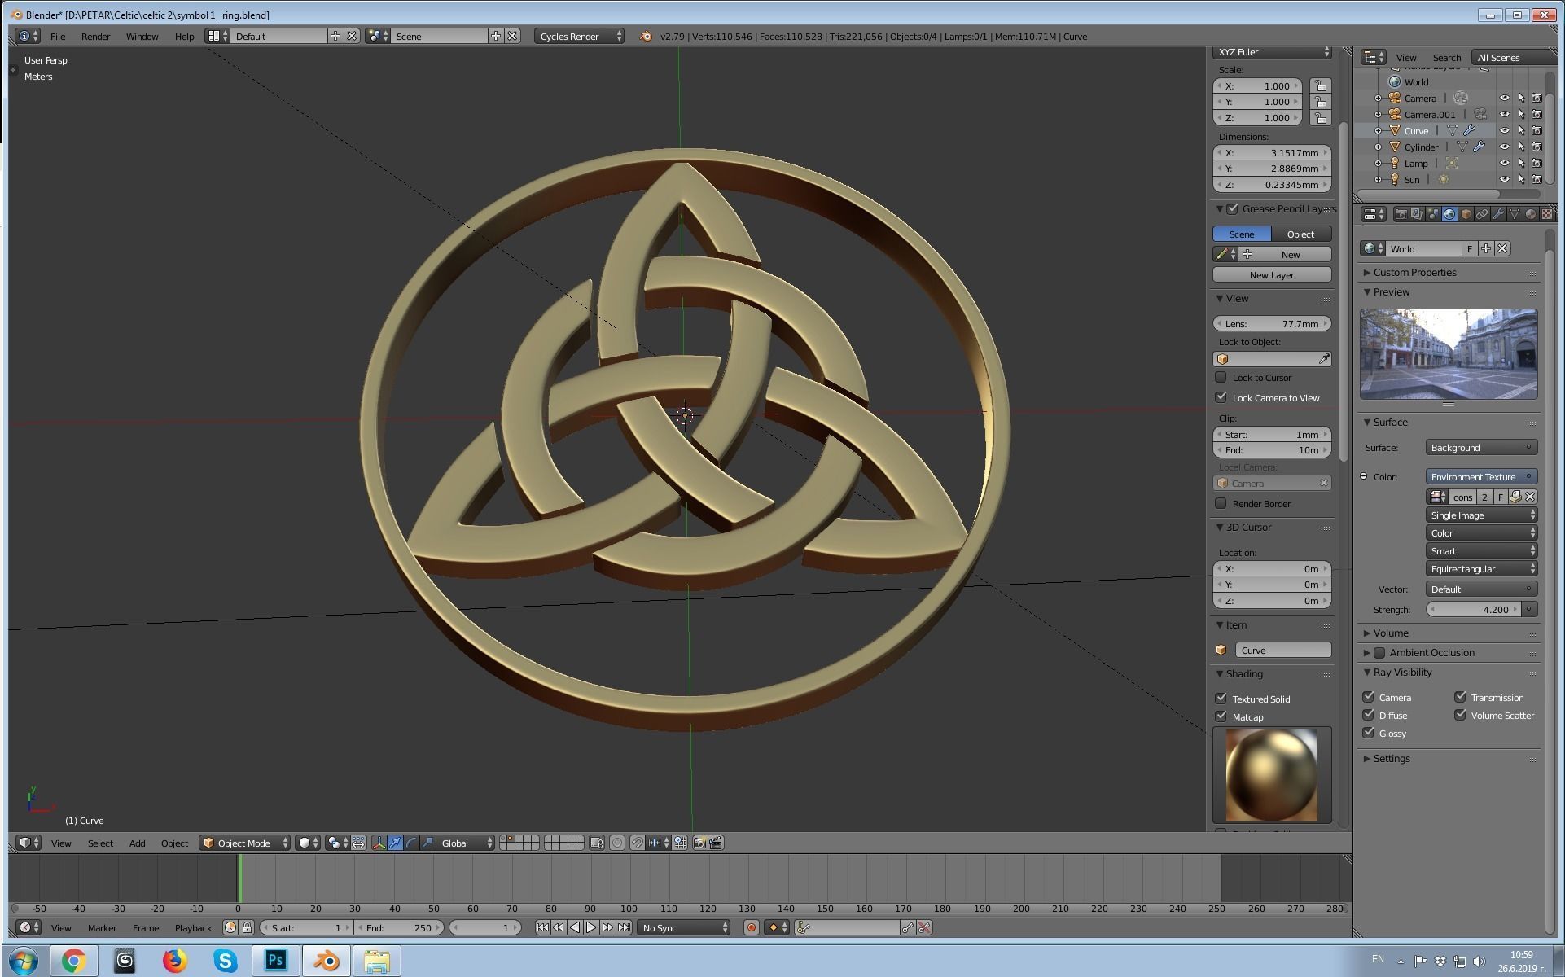The image size is (1565, 977).
Task: Launch Photoshop from the taskbar
Action: (276, 961)
